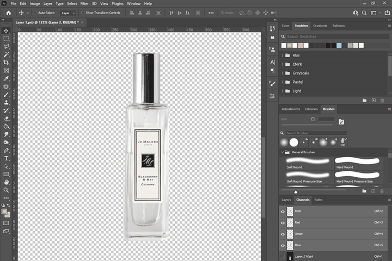Enable the Auto-Select checkbox
Image resolution: width=392 pixels, height=261 pixels.
click(x=35, y=13)
